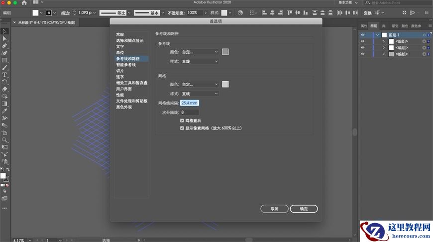This screenshot has width=433, height=242.
Task: Select 选择和锚点显示 in preferences list
Action: [130, 41]
